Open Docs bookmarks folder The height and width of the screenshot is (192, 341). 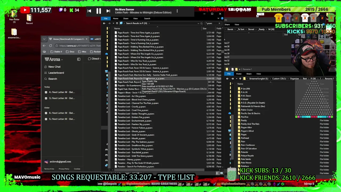[x=70, y=52]
